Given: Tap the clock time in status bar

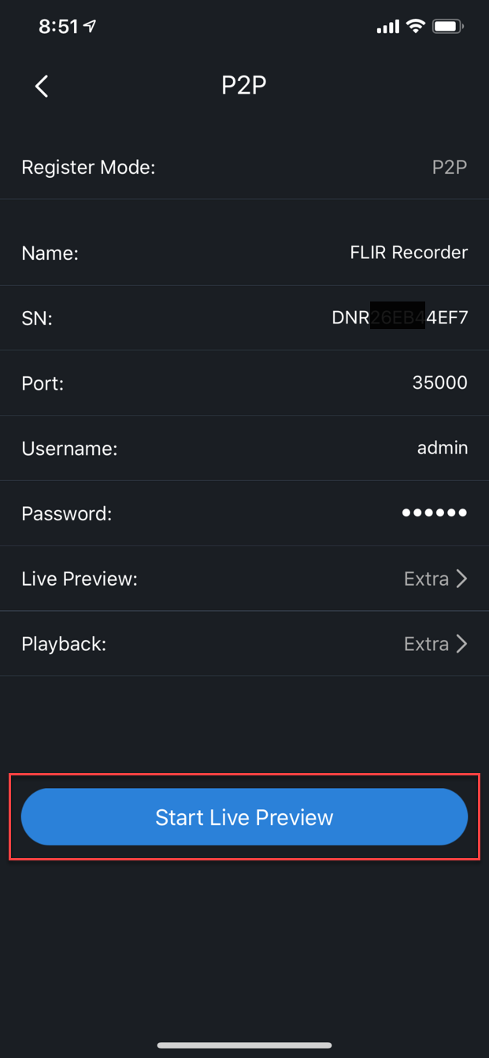Looking at the screenshot, I should (x=58, y=27).
